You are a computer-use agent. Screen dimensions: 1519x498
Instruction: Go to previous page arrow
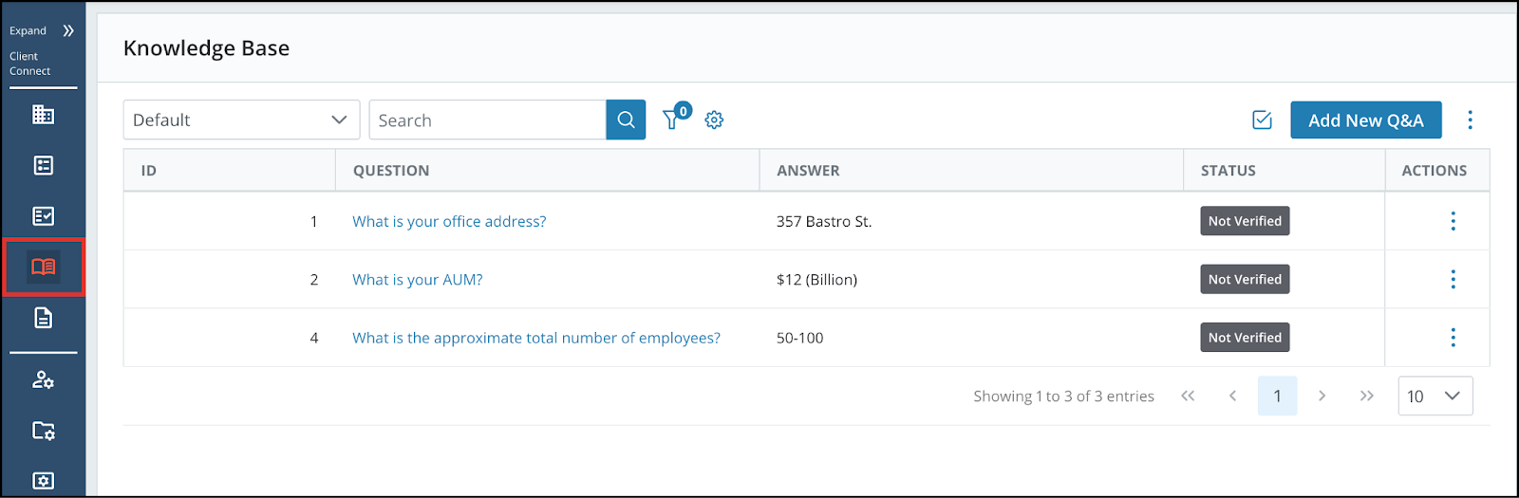point(1232,396)
